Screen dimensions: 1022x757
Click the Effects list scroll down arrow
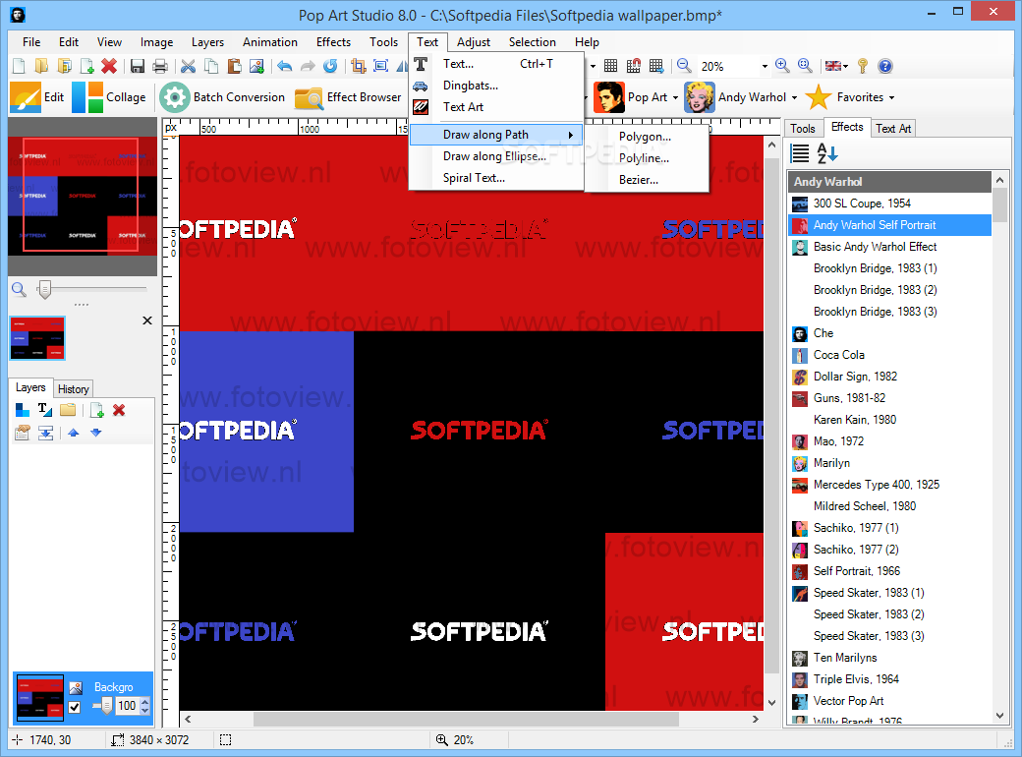pyautogui.click(x=999, y=716)
